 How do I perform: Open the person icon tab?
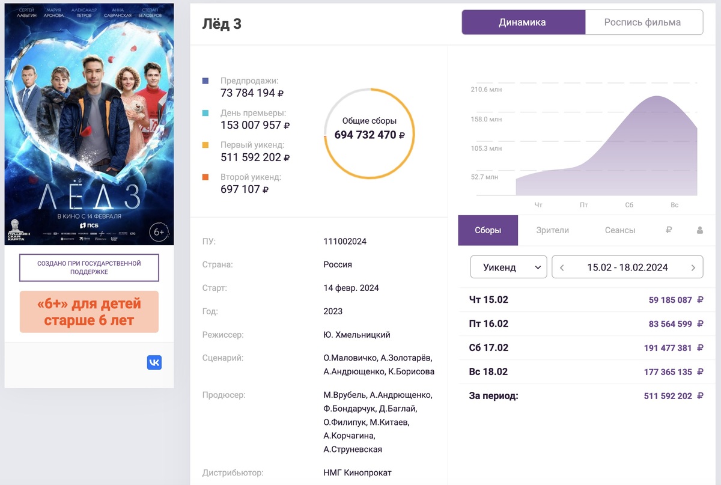(699, 230)
